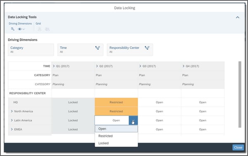Select the Category driving dimension card
The width and height of the screenshot is (248, 156).
[x=31, y=50]
